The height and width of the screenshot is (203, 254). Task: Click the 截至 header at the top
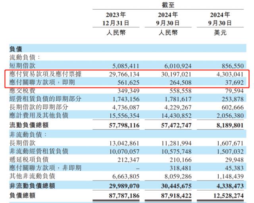[168, 5]
